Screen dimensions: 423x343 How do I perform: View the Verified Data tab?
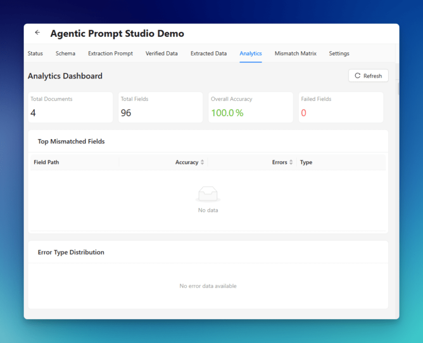[162, 54]
